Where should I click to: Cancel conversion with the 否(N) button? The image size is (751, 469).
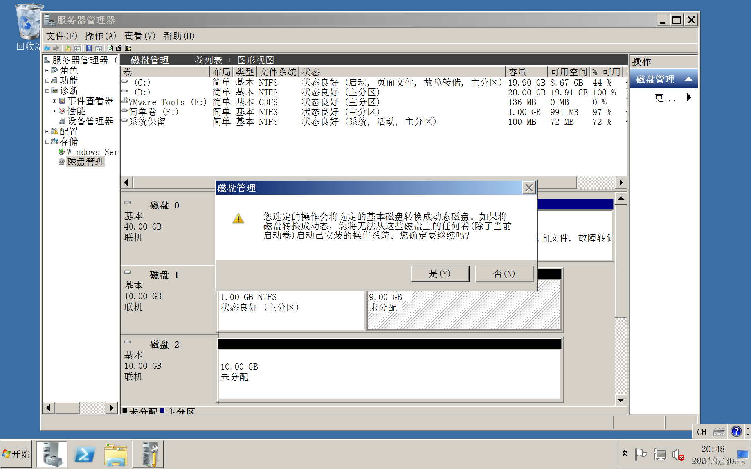[x=504, y=274]
